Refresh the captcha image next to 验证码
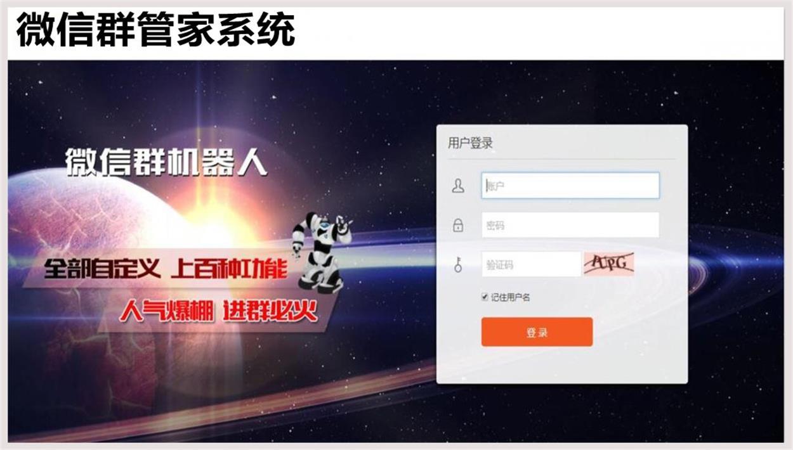Viewport: 793px width, 450px height. 609,264
